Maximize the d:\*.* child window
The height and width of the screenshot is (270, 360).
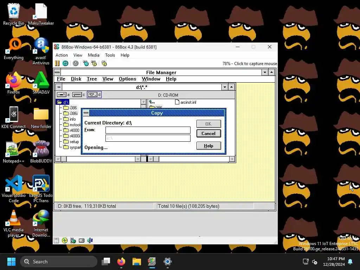click(231, 87)
